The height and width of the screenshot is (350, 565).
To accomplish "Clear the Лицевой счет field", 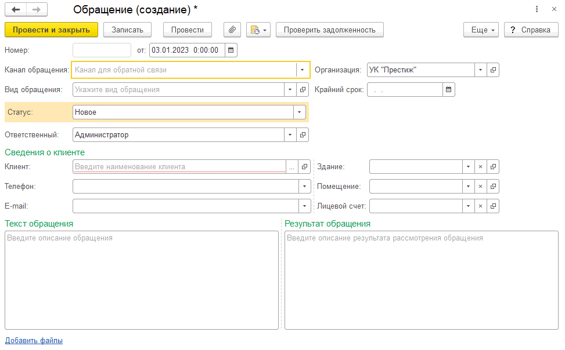I will [480, 206].
